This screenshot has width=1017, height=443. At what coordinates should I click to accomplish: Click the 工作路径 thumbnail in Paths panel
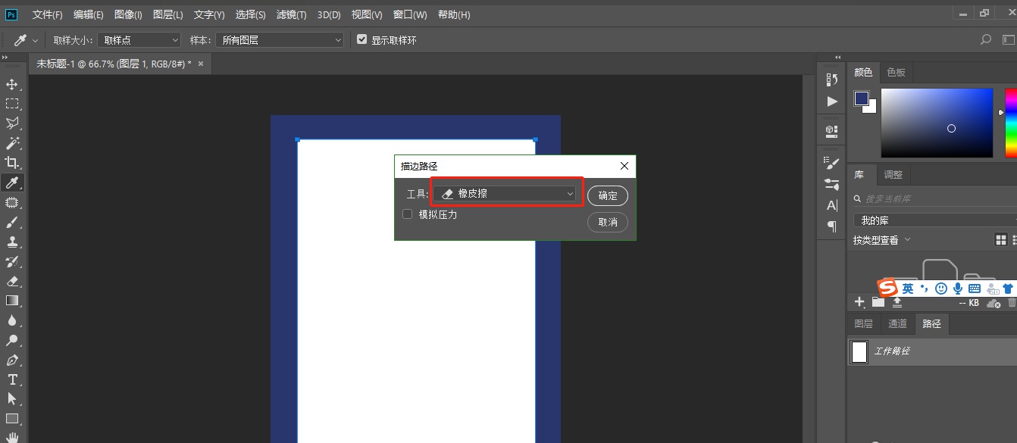pyautogui.click(x=859, y=351)
